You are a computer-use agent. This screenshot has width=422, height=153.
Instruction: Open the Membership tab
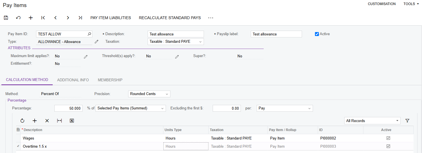[x=110, y=80]
